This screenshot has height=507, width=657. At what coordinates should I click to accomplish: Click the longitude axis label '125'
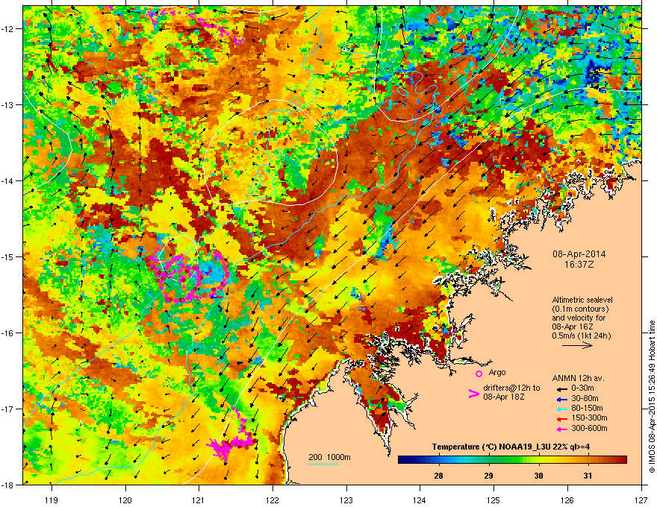click(493, 500)
